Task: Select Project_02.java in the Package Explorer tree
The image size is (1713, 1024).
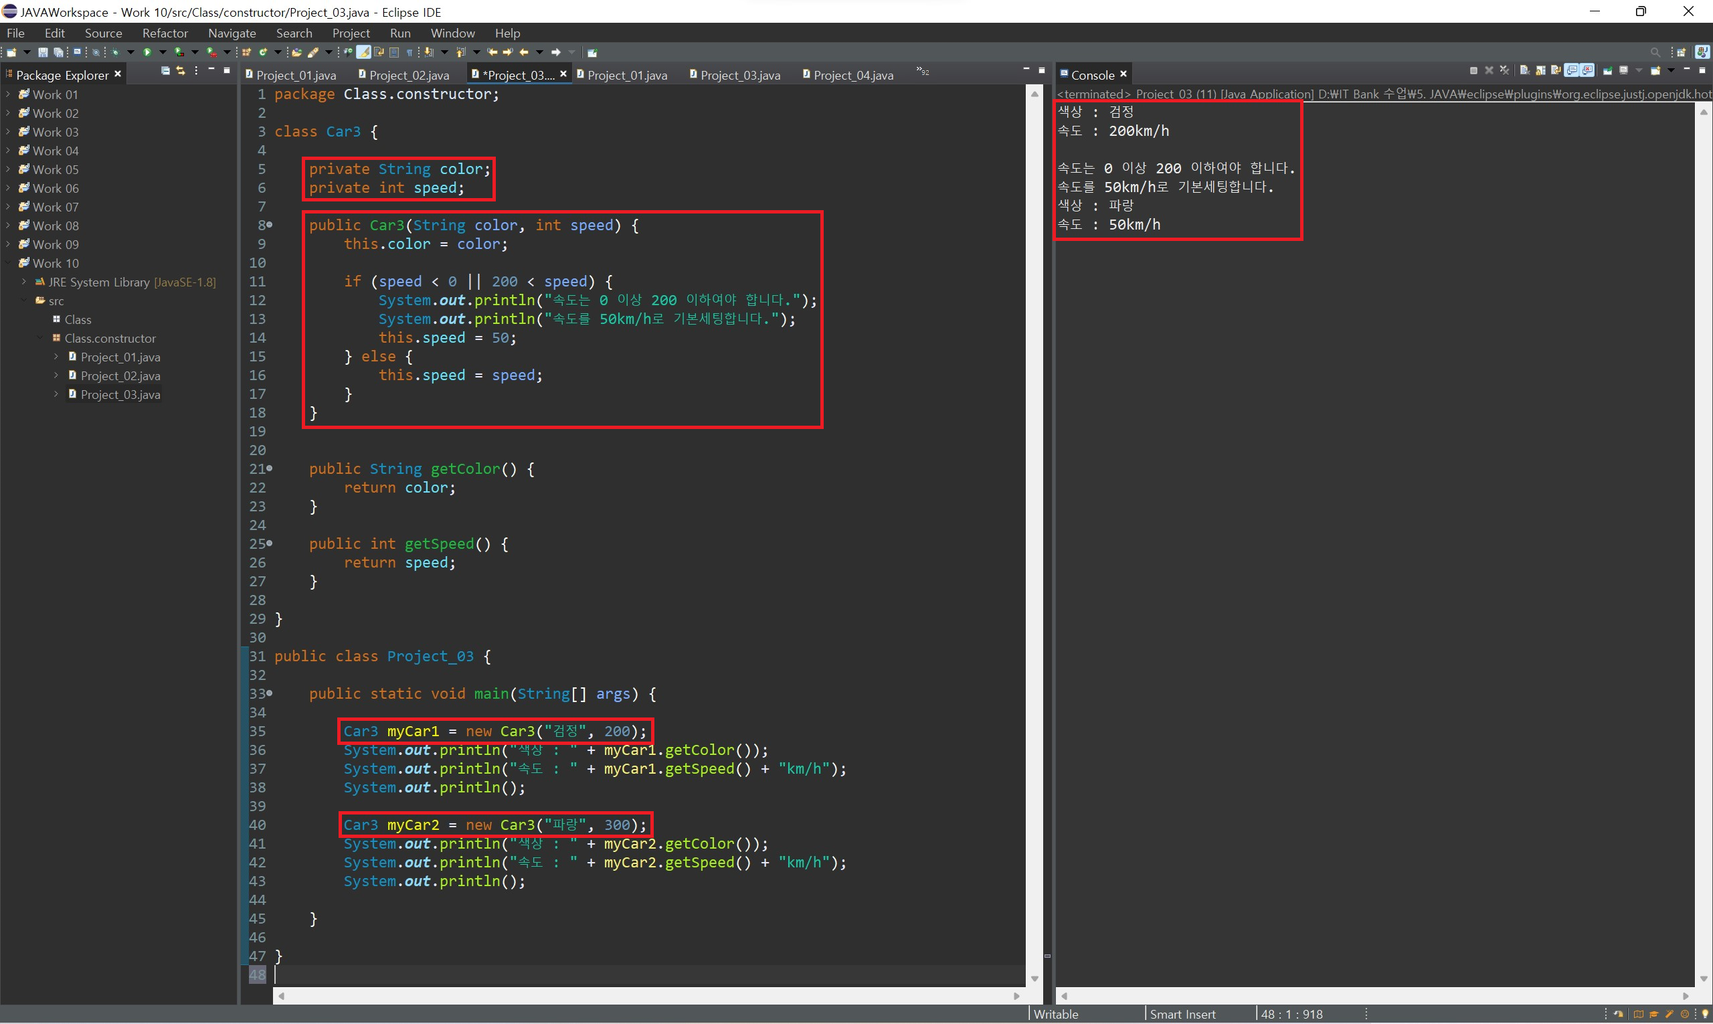Action: pos(120,375)
